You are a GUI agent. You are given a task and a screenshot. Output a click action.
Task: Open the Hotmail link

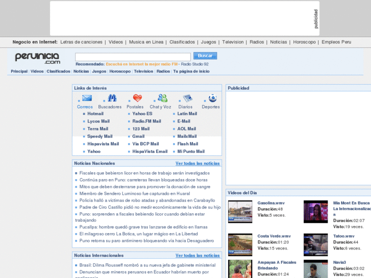coord(95,114)
